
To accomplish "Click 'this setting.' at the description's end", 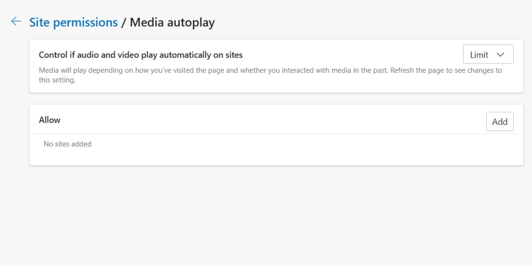I will [x=57, y=80].
